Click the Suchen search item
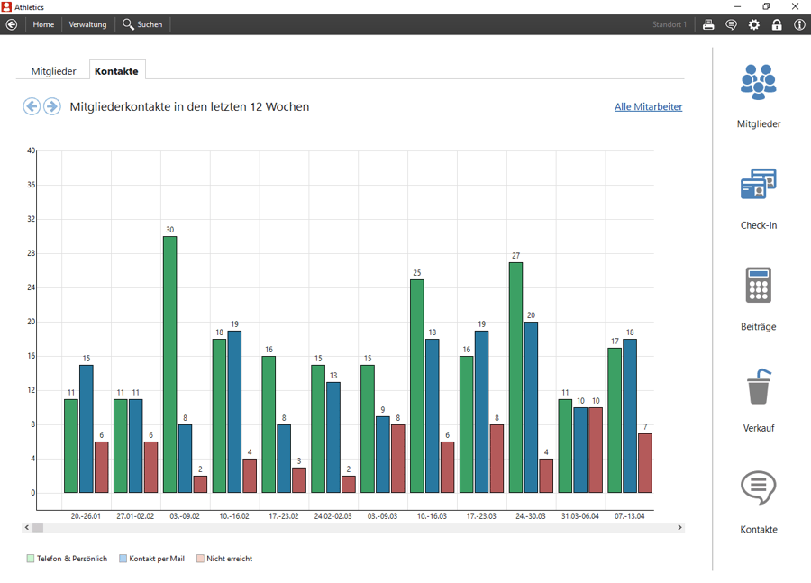 142,24
